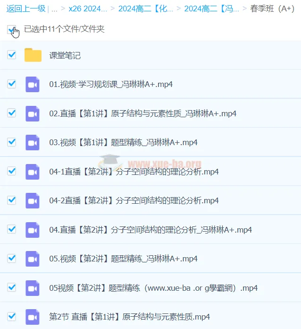Expand the breadcrumb ellipsis after 返回上一级
The image size is (301, 329).
click(55, 9)
